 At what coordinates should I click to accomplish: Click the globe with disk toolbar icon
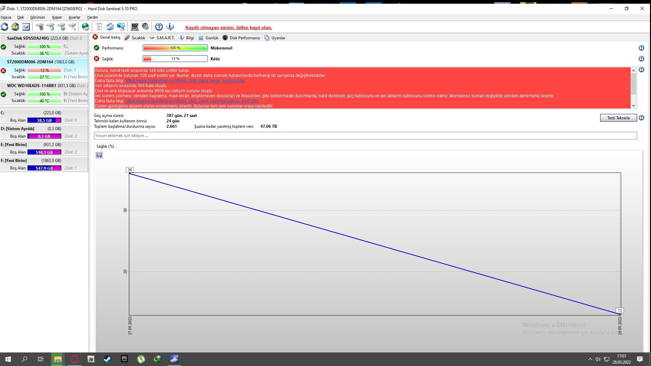click(x=86, y=27)
